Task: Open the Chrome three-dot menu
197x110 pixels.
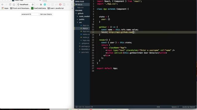Action: point(72,5)
